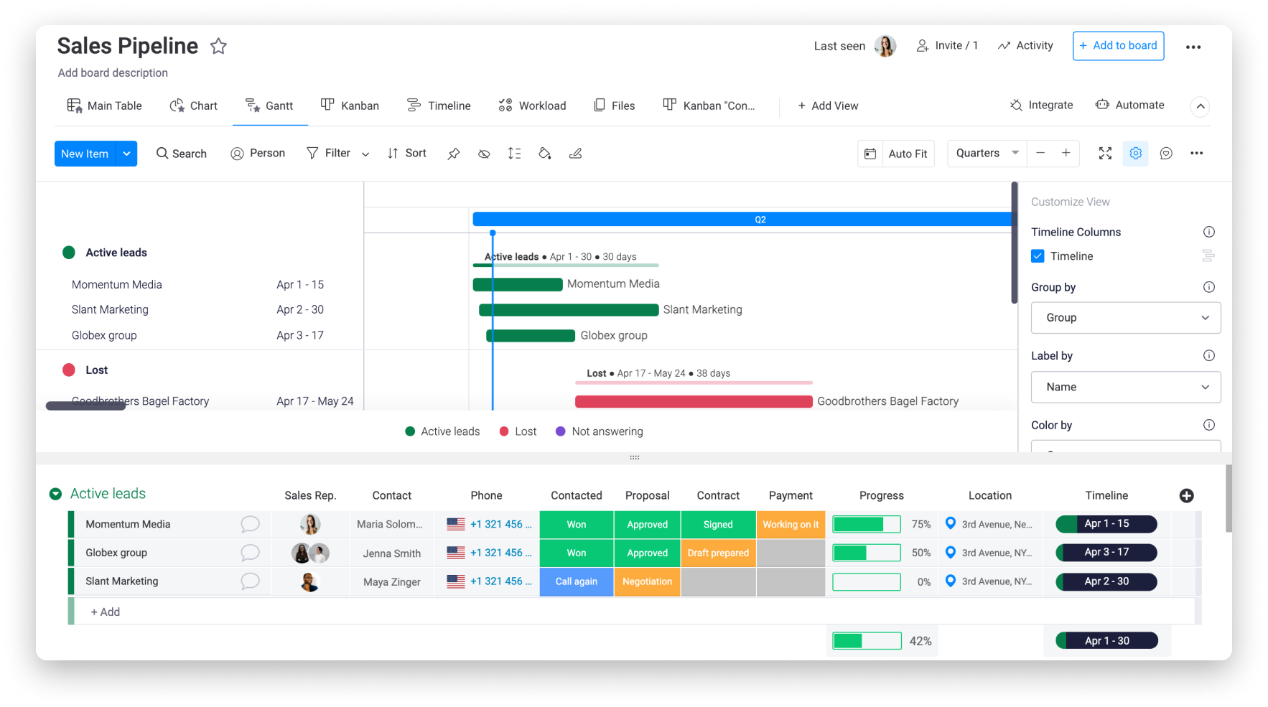Open the Workload view tab
1268x707 pixels.
point(532,106)
